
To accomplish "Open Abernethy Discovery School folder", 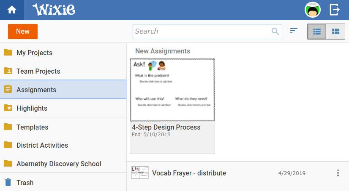I will (x=63, y=164).
